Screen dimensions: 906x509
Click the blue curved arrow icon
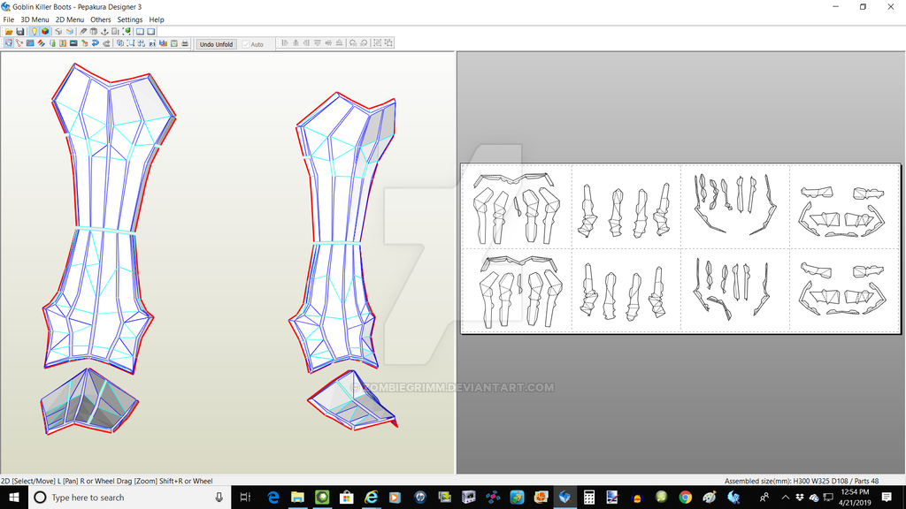[96, 43]
